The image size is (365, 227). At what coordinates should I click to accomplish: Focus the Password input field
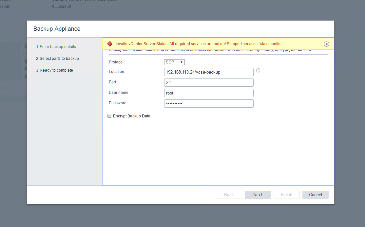click(209, 103)
